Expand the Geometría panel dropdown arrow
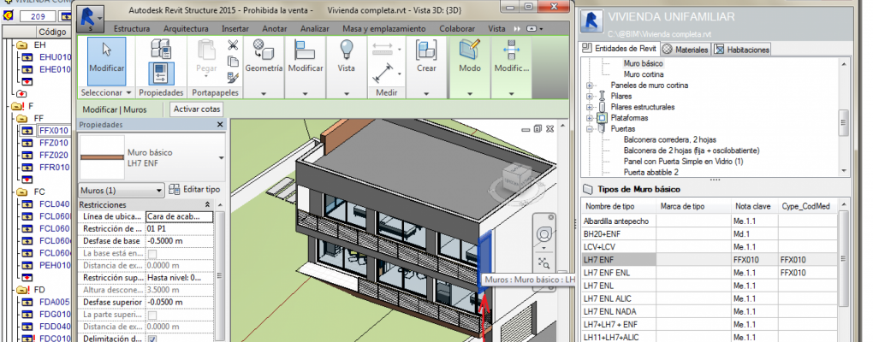 pos(264,93)
